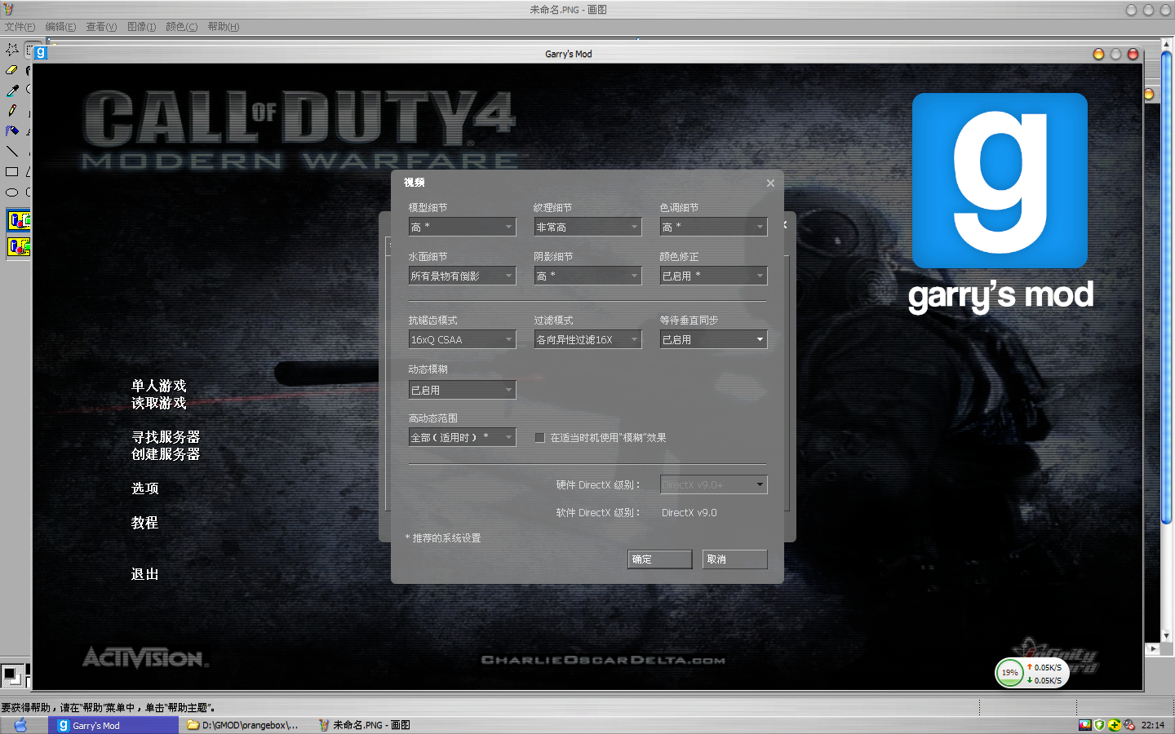Switch to Garry's Mod taskbar button

[113, 725]
